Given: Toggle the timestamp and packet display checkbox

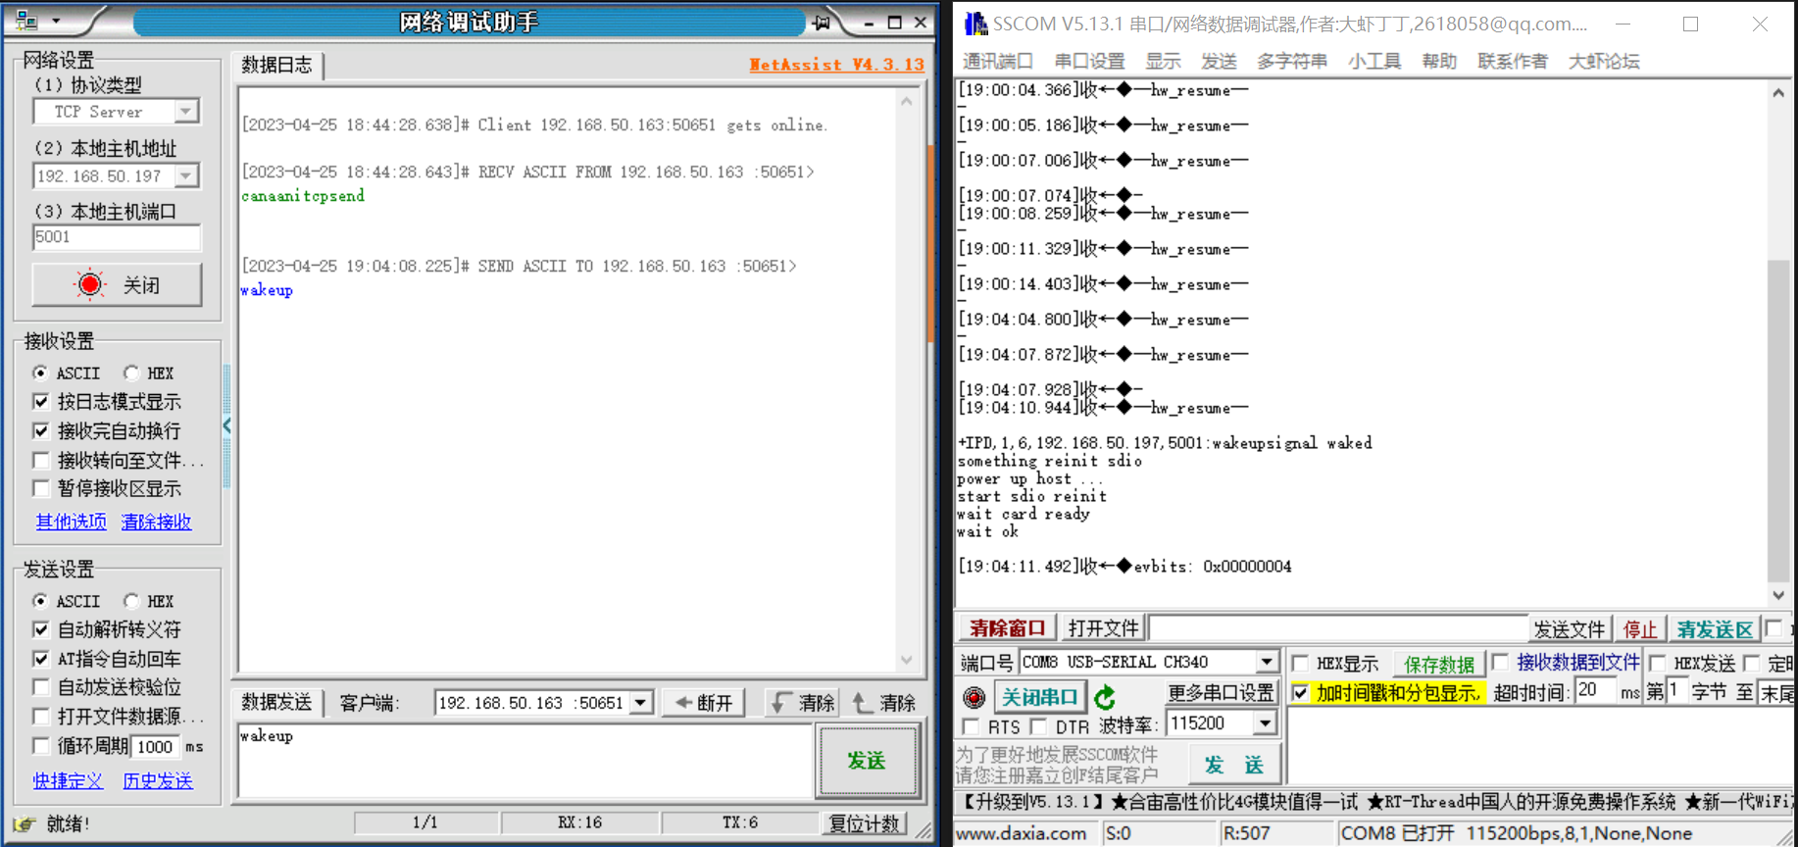Looking at the screenshot, I should [x=1300, y=693].
